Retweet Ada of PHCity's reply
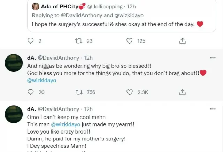The height and width of the screenshot is (152, 223). pos(79,41)
